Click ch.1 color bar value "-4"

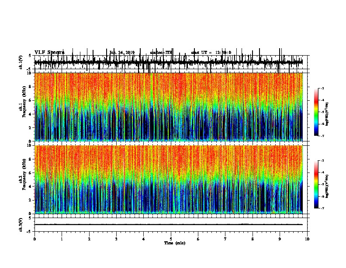pos(322,100)
